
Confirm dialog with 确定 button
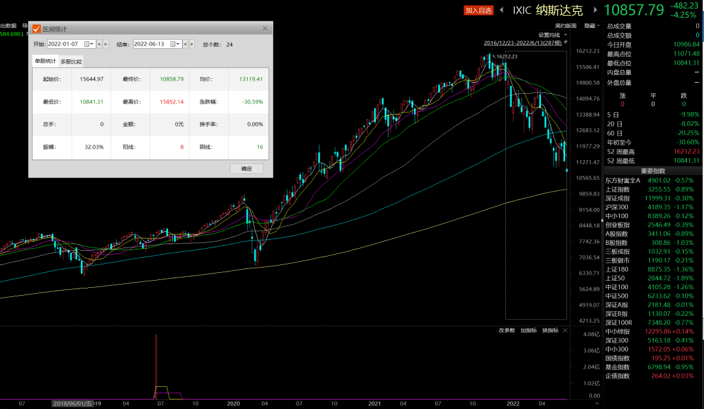coord(246,169)
